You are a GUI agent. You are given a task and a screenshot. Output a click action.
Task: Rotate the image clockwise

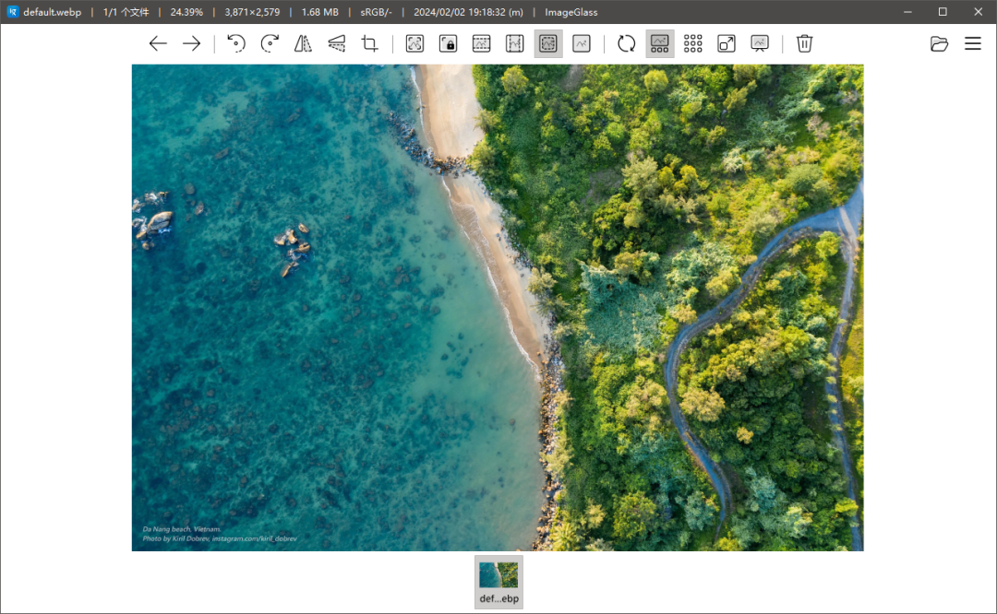click(x=270, y=43)
